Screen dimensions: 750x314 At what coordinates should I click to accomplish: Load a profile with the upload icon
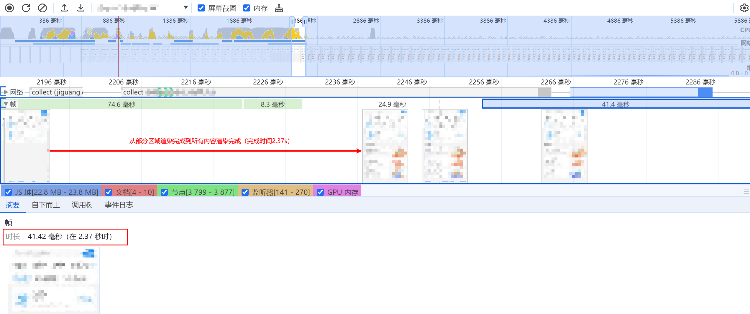point(64,8)
